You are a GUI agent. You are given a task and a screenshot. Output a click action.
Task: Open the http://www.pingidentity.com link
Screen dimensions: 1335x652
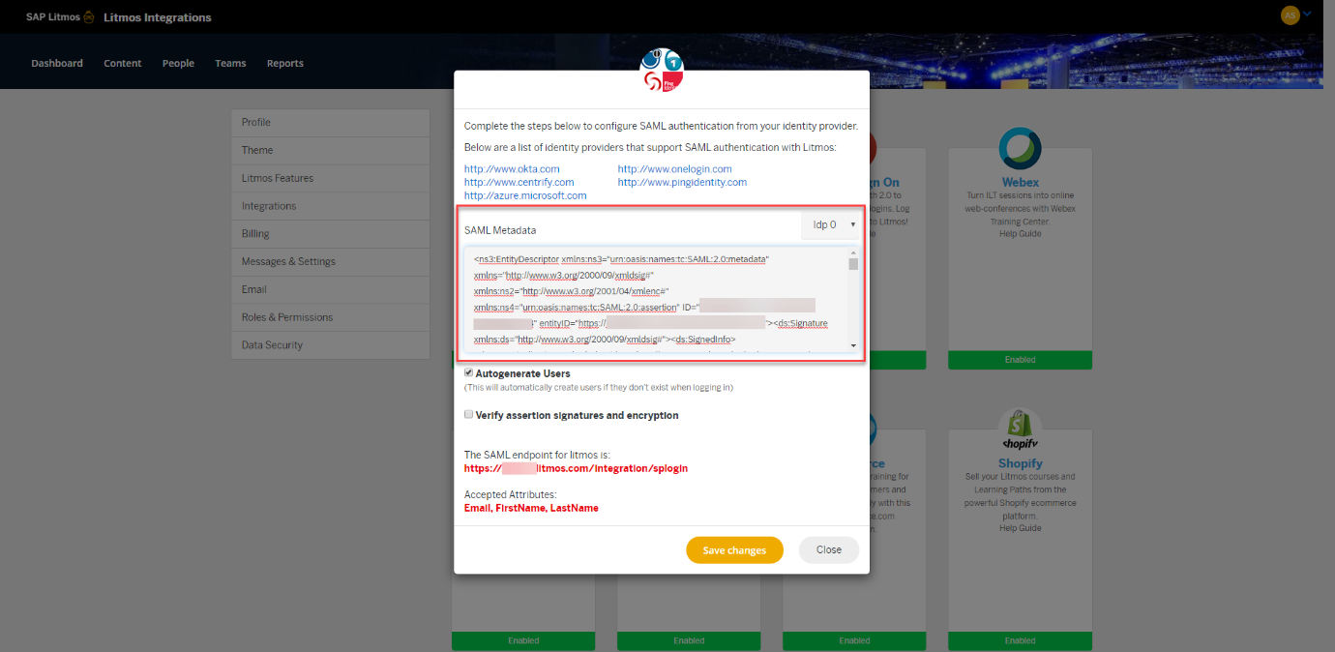click(682, 182)
